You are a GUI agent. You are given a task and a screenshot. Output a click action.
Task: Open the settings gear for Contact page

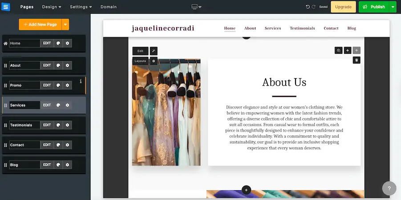pyautogui.click(x=67, y=145)
